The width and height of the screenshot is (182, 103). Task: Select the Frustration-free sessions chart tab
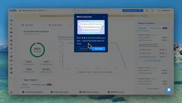click(66, 37)
